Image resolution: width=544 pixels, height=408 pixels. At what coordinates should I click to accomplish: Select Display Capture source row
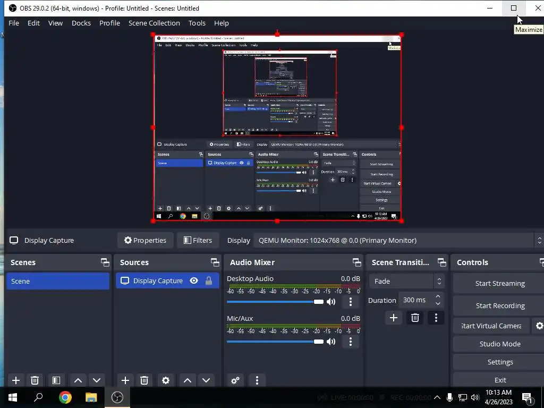(167, 280)
